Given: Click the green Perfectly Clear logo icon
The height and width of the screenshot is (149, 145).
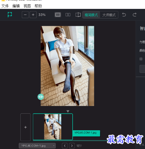Looking at the screenshot, I should [10, 14].
